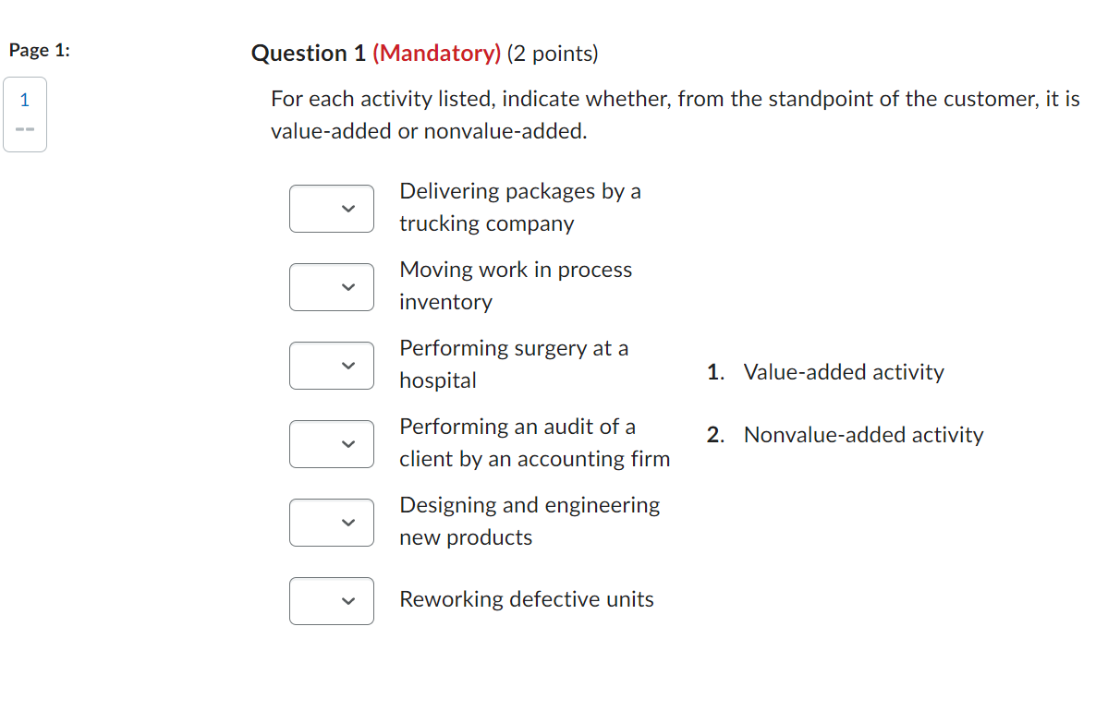Click the 'Reworking defective units' text

click(526, 599)
